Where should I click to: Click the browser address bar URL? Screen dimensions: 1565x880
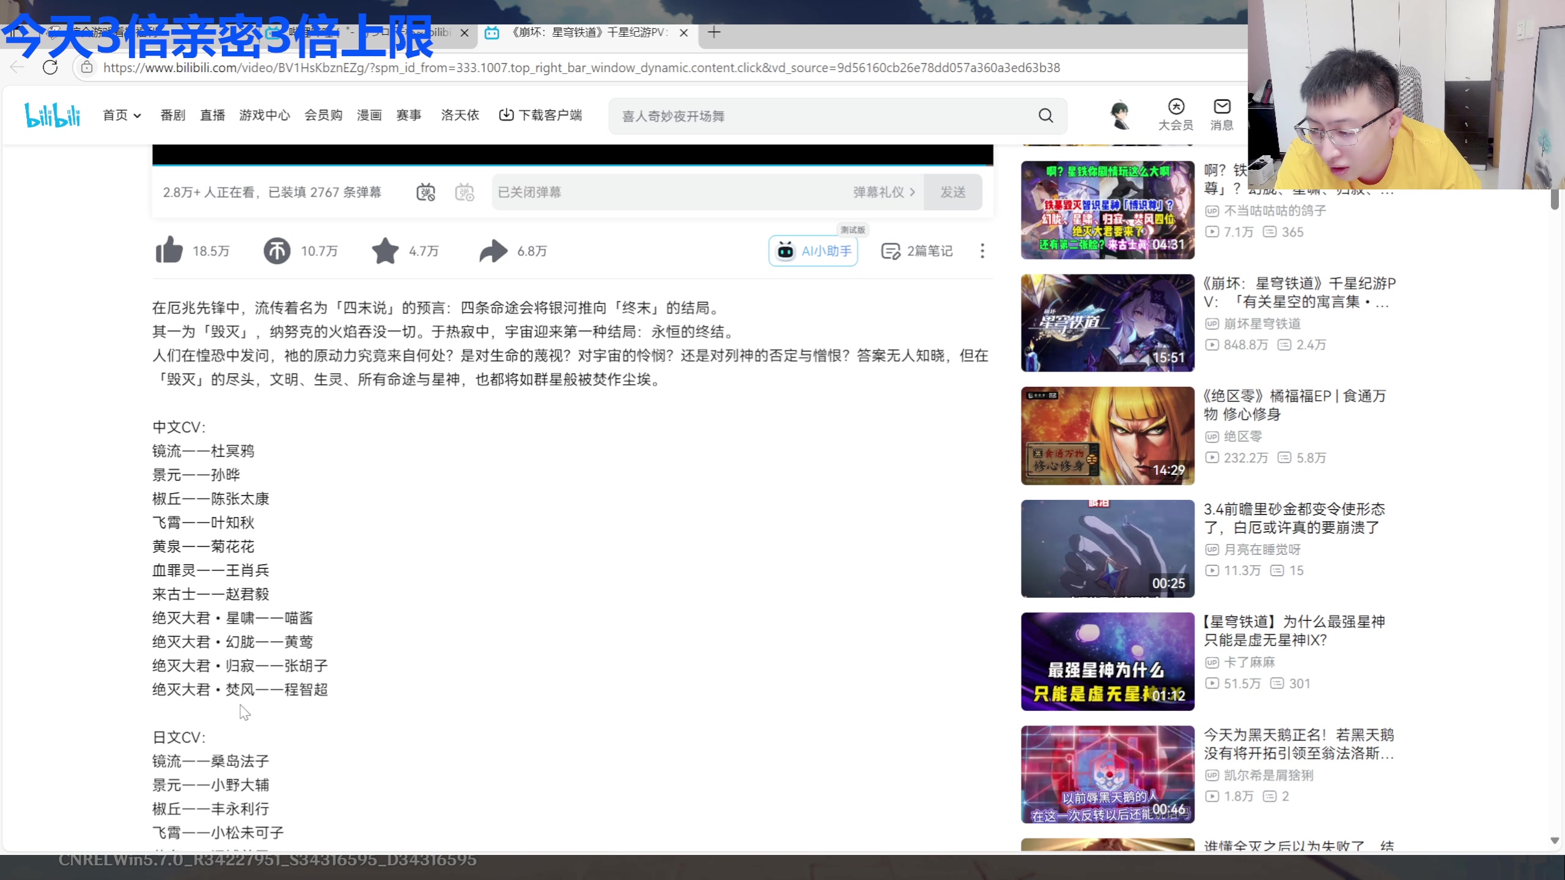point(581,67)
